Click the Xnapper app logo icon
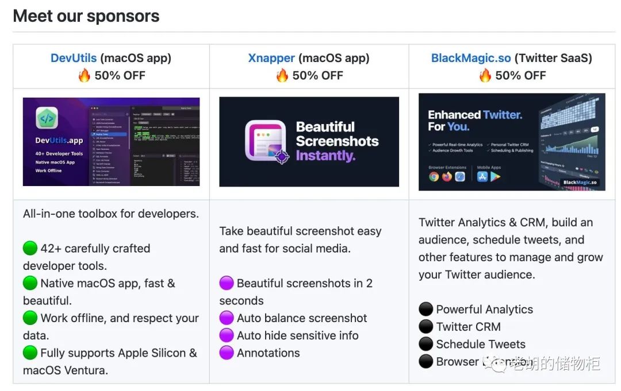Image resolution: width=621 pixels, height=391 pixels. coord(266,141)
